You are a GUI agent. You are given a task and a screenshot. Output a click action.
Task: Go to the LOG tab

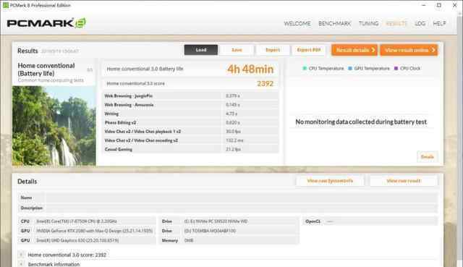coord(420,23)
